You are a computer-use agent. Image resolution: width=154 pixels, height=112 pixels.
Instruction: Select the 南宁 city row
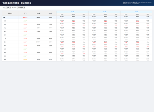77,35
